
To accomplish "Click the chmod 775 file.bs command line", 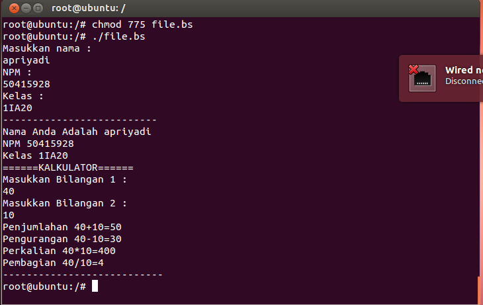I will [98, 24].
